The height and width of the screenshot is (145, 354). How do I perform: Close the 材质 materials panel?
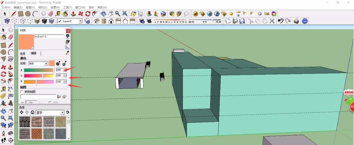pyautogui.click(x=68, y=31)
